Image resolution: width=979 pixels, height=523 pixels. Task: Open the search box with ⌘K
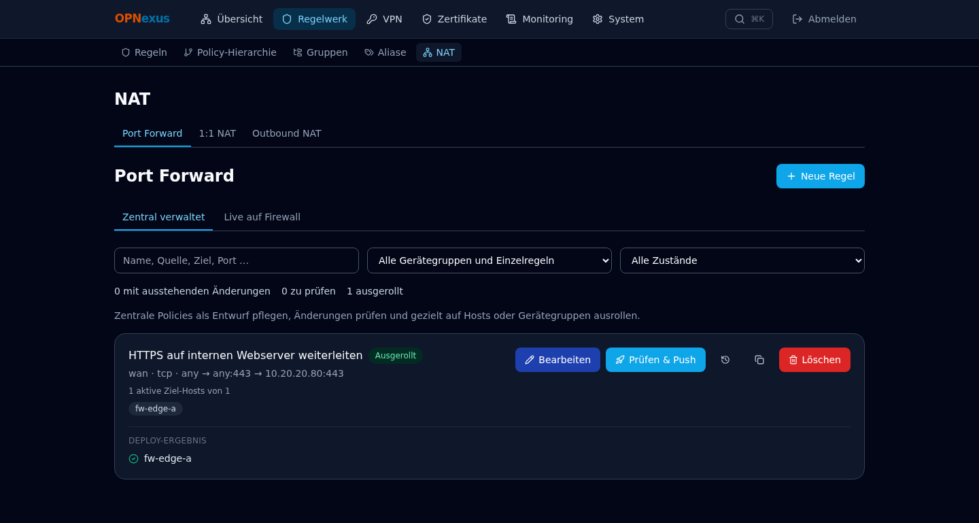(749, 19)
